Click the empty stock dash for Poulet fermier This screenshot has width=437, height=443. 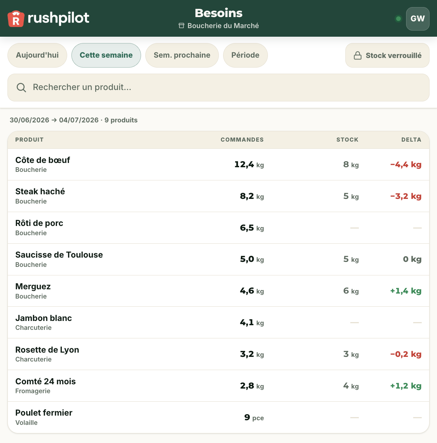355,417
